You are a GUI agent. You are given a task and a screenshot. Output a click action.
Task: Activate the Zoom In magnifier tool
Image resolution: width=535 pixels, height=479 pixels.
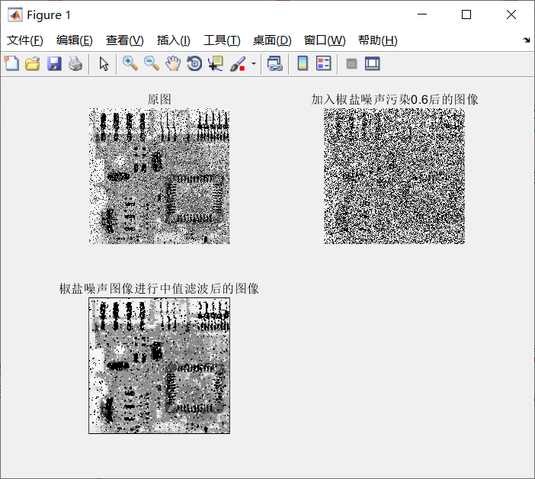click(130, 64)
